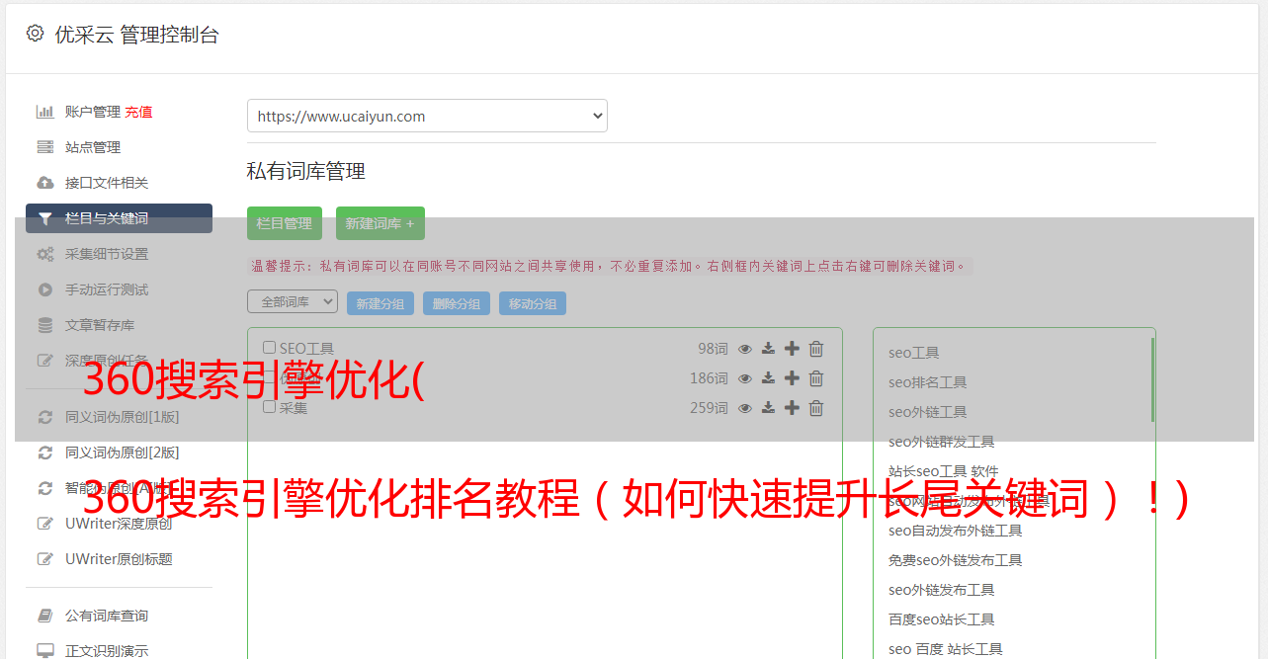Click the trash icon on 186词 row
Image resolution: width=1268 pixels, height=659 pixels.
click(816, 378)
